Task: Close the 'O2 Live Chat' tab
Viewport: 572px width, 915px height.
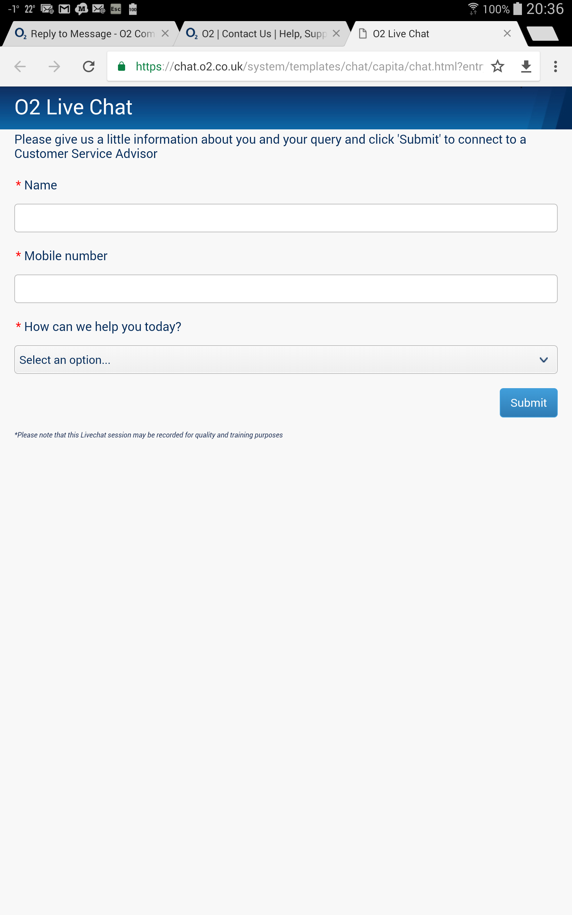Action: (x=507, y=33)
